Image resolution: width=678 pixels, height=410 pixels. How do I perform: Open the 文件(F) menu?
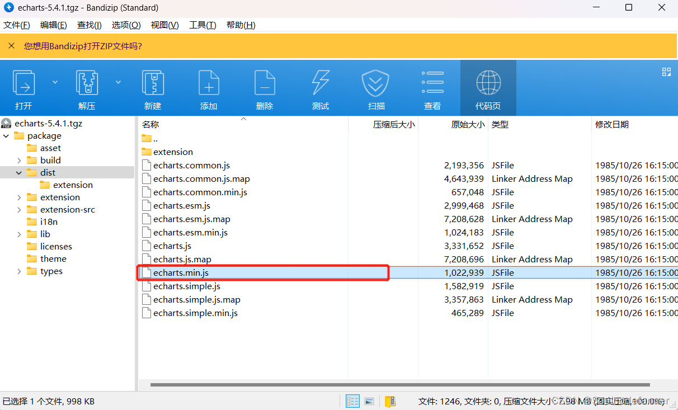17,25
